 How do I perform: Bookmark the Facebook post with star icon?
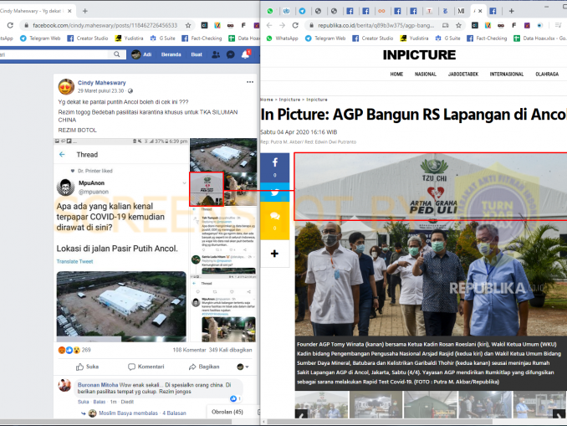coord(188,25)
